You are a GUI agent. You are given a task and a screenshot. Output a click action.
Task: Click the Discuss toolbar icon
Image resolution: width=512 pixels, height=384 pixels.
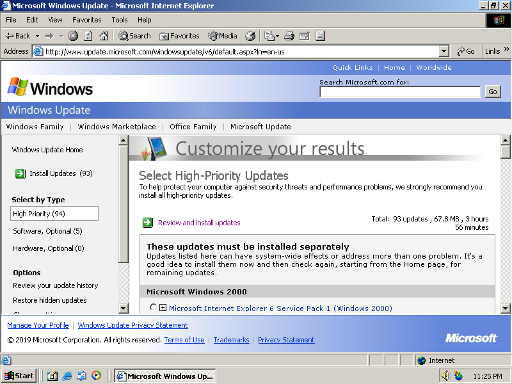321,36
